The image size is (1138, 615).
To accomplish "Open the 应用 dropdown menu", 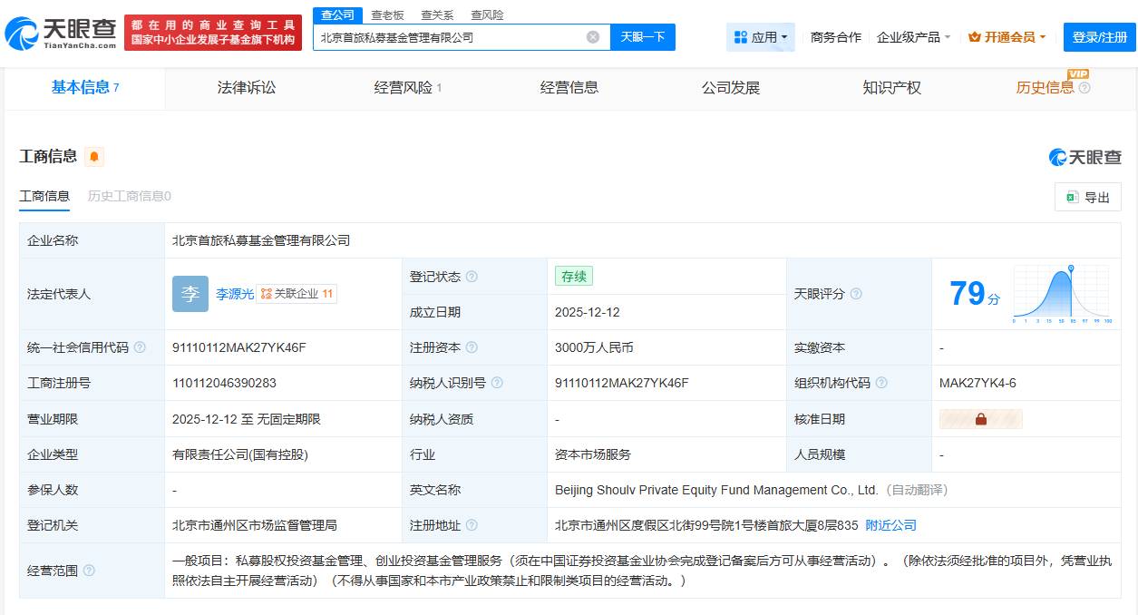I will point(760,37).
